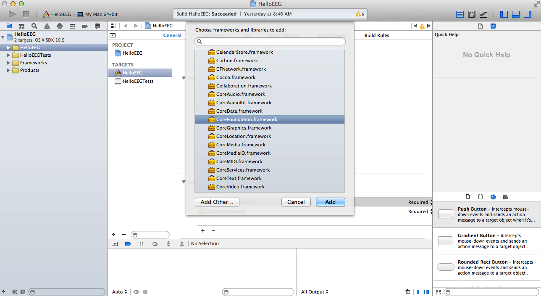Go back with the jump bar left arrow
This screenshot has height=296, width=541.
coord(126,26)
